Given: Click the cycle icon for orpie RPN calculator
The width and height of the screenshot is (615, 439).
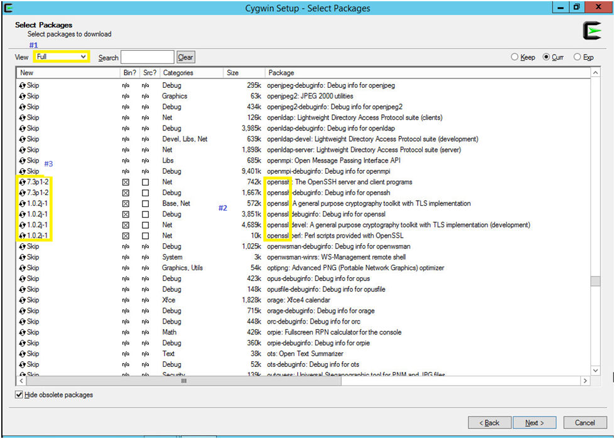Looking at the screenshot, I should [x=23, y=332].
